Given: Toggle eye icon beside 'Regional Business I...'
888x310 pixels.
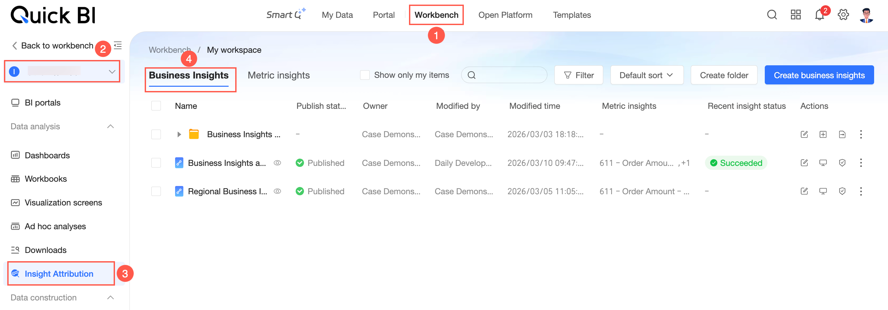Looking at the screenshot, I should (x=277, y=191).
